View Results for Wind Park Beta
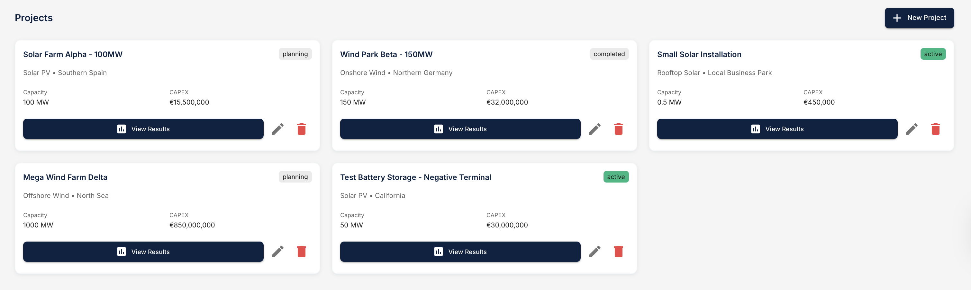The image size is (971, 290). tap(460, 129)
